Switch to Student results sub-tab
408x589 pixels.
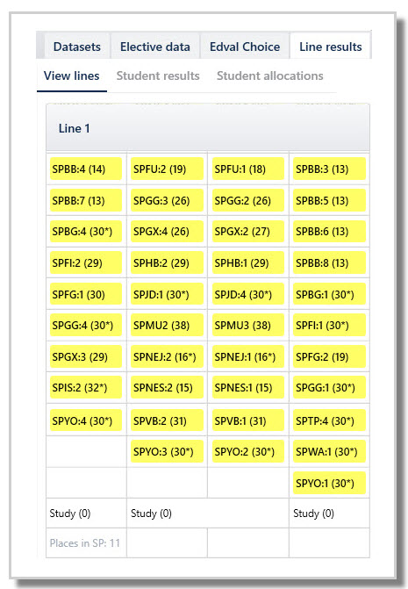pos(158,75)
